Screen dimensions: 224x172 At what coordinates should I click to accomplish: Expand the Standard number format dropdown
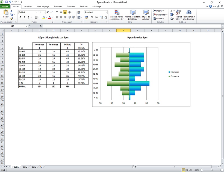[106, 12]
